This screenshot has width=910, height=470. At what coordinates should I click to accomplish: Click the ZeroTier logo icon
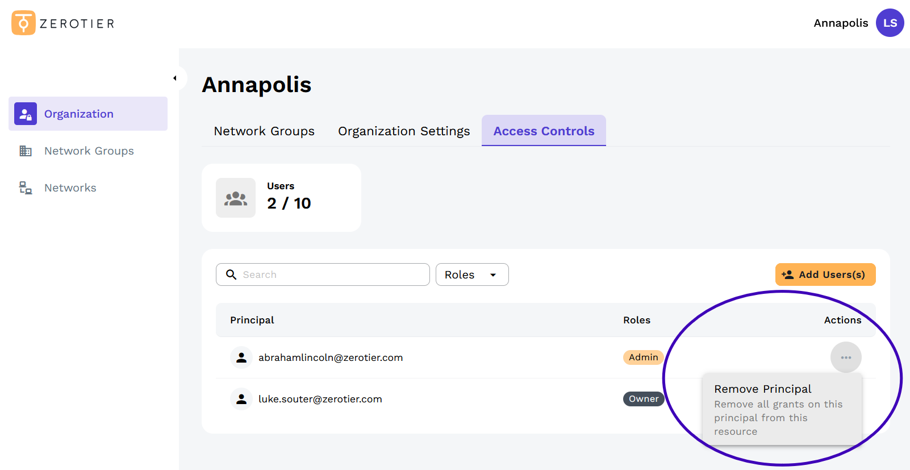(x=23, y=23)
